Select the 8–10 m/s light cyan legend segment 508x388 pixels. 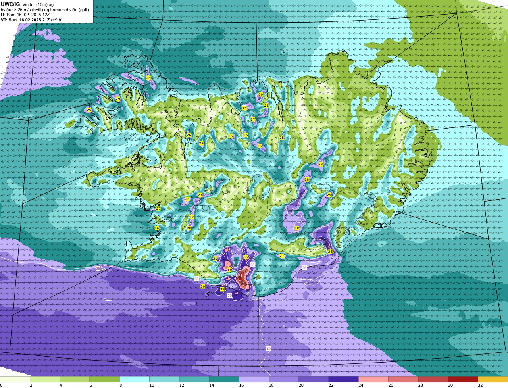(x=135, y=379)
